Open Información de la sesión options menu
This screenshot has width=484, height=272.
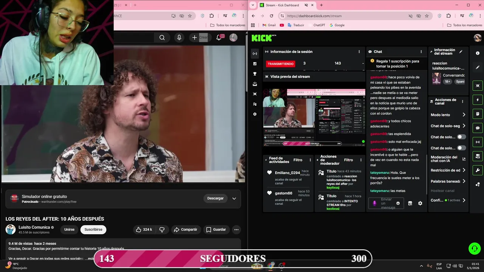coord(359,52)
